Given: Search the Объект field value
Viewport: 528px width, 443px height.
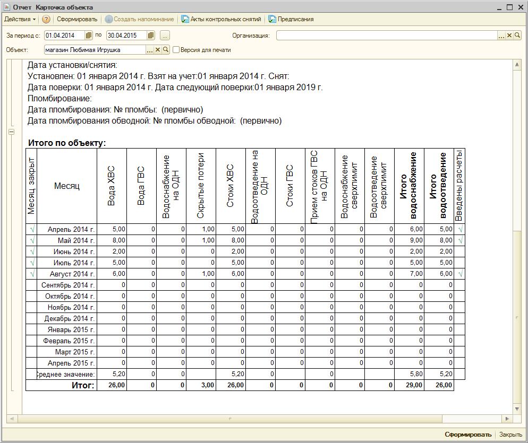Looking at the screenshot, I should pos(165,50).
